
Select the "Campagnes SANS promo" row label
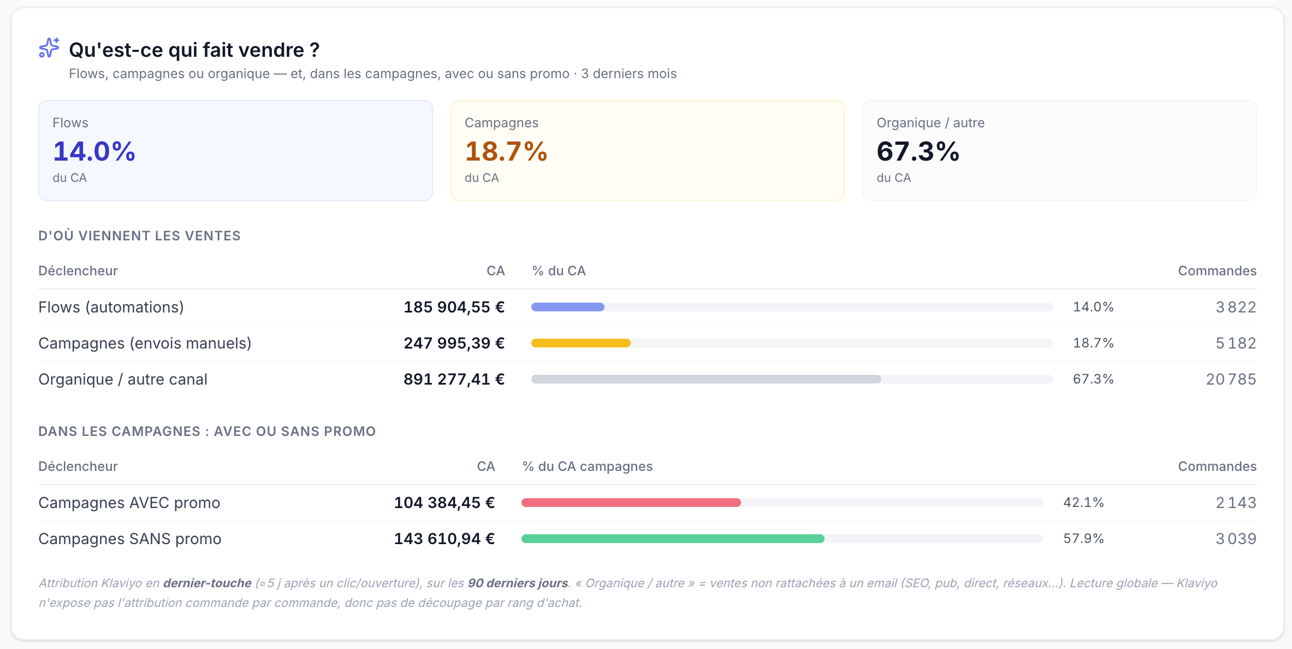[x=130, y=539]
